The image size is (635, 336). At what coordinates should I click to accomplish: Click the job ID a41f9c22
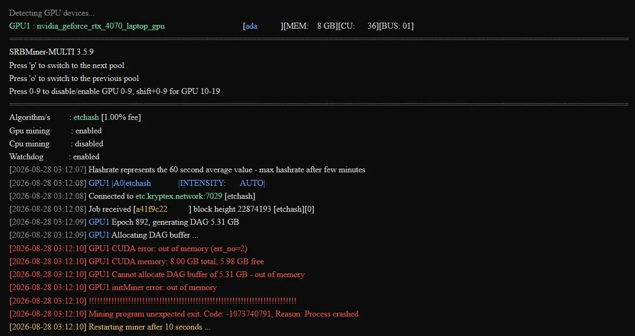point(151,209)
